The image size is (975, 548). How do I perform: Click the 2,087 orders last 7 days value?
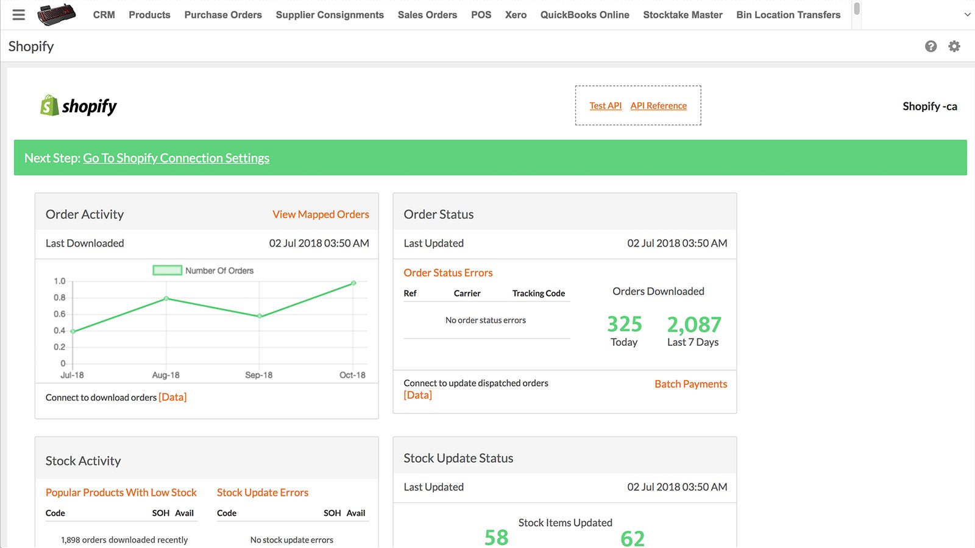click(694, 324)
